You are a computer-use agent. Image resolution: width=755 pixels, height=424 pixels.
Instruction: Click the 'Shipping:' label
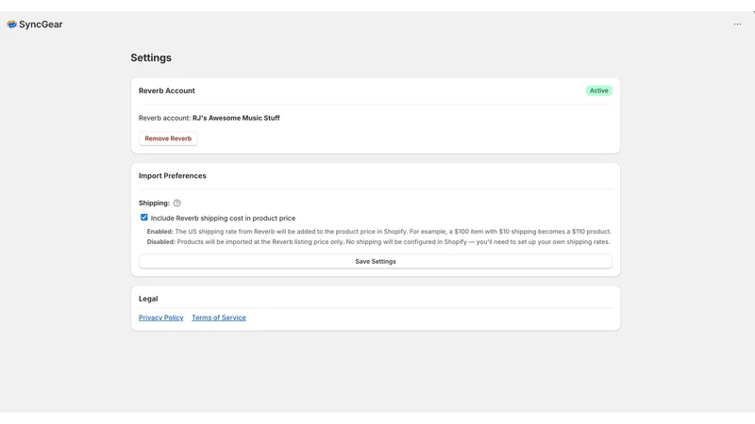(x=154, y=203)
